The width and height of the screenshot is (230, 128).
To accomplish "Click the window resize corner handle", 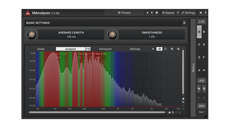I will click(x=205, y=116).
